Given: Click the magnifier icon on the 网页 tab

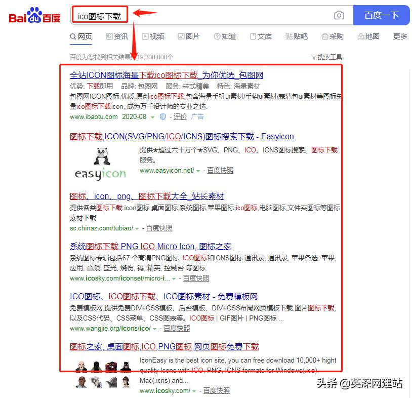Looking at the screenshot, I should coord(73,36).
